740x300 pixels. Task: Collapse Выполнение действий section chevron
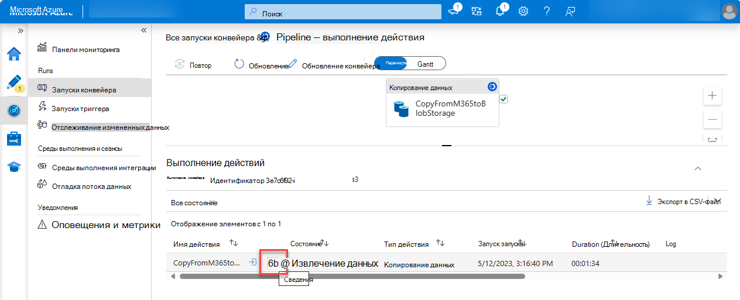697,168
